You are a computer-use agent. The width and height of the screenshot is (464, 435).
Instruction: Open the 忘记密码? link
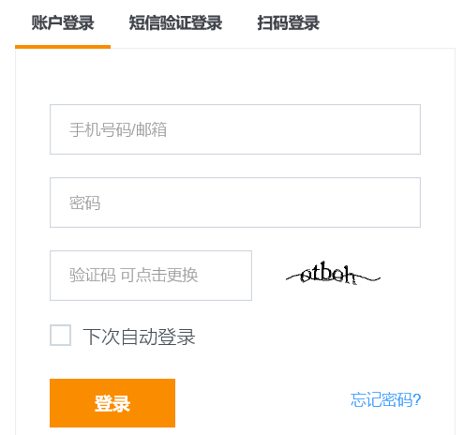385,399
